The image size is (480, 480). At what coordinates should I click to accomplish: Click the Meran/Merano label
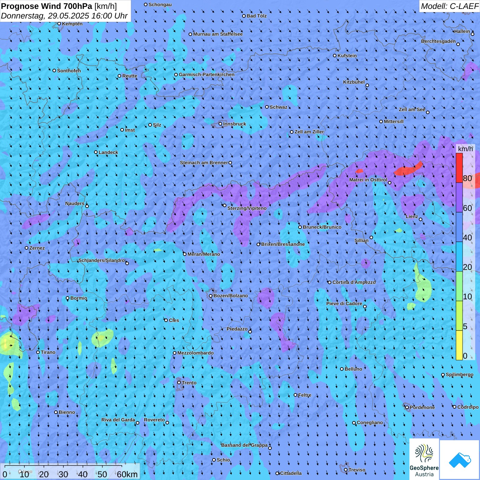[x=204, y=254]
